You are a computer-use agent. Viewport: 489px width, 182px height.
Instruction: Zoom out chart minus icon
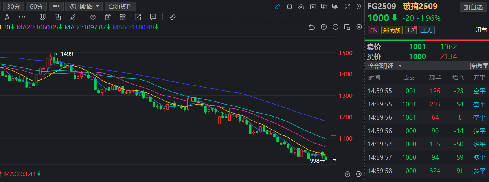(335, 27)
